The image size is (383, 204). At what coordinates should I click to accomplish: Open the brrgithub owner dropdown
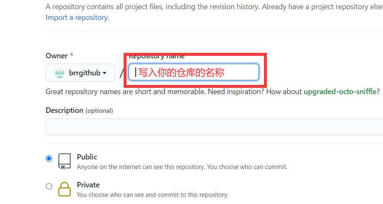[x=80, y=73]
